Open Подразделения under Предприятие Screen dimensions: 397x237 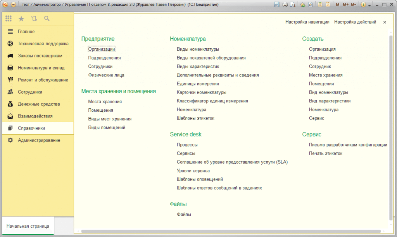[104, 58]
